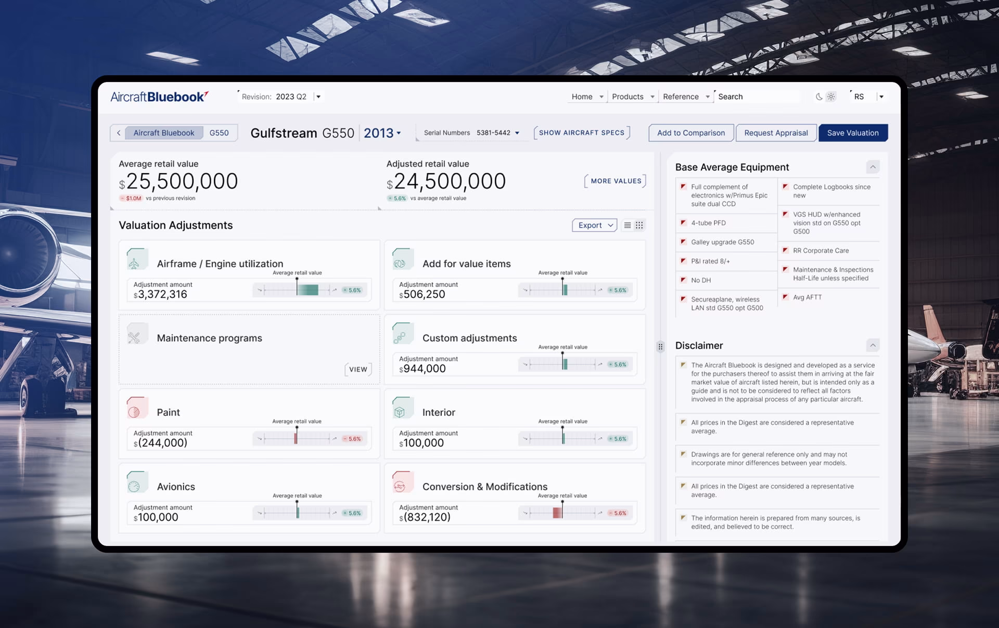This screenshot has height=628, width=999.
Task: Click flag icon beside RR Corporate Care
Action: 785,250
